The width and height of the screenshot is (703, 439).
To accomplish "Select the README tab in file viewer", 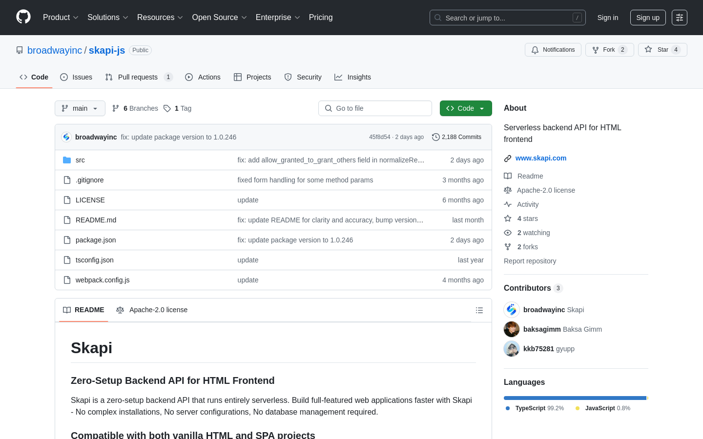I will pos(83,310).
